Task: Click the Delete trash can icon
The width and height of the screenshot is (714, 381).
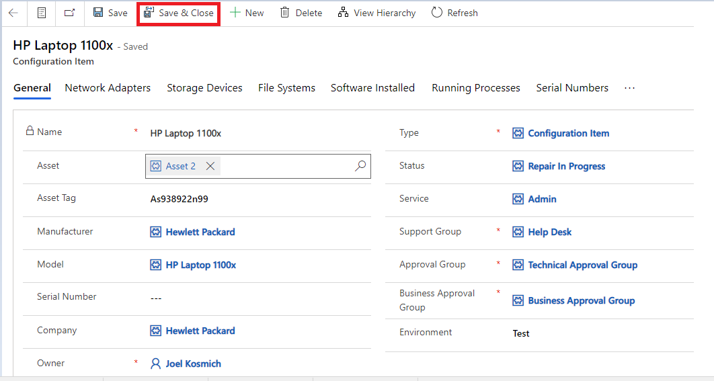Action: 284,12
